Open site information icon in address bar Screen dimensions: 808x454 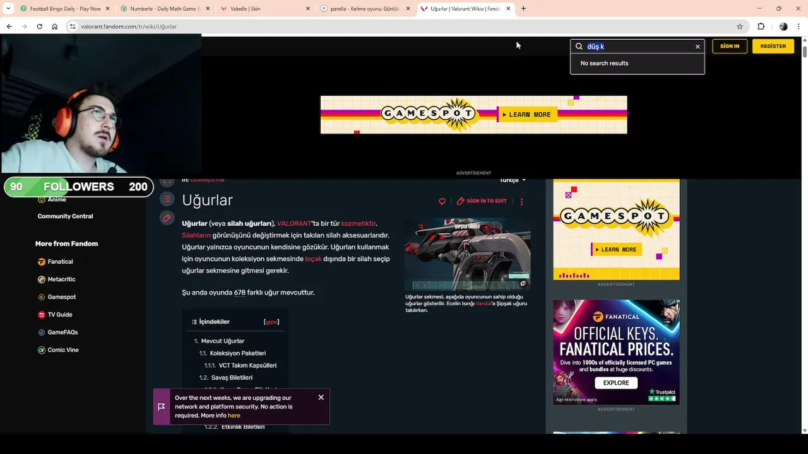[x=73, y=26]
